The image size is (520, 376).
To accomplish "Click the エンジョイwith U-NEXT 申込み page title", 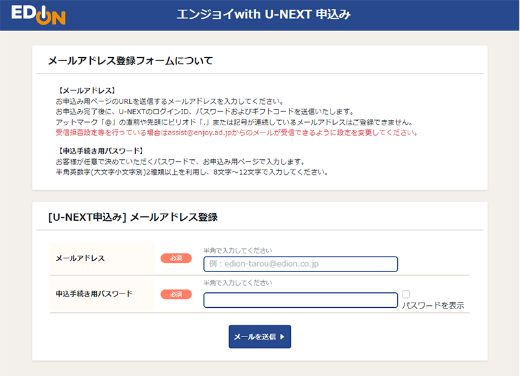I will pyautogui.click(x=264, y=14).
